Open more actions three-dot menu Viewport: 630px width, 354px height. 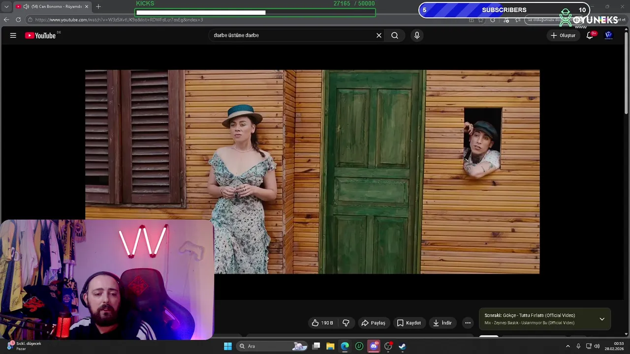[x=468, y=323]
